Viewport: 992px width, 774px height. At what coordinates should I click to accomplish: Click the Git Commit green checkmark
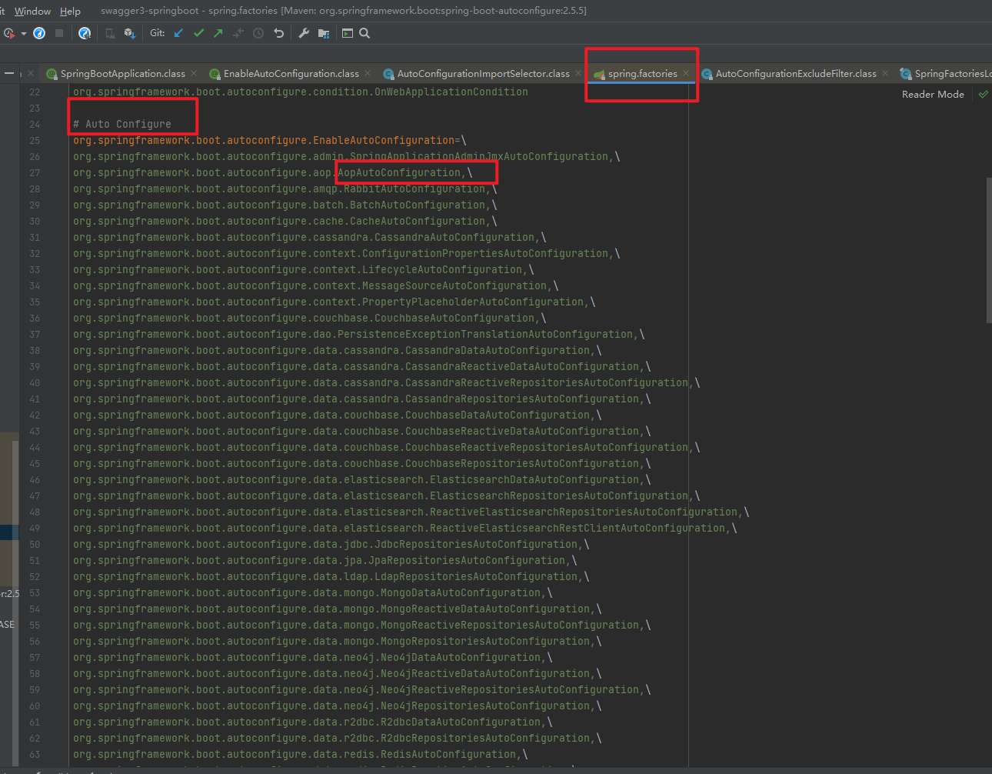pos(198,33)
